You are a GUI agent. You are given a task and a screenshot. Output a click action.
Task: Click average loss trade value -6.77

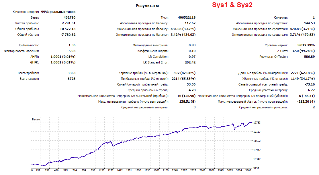point(311,90)
